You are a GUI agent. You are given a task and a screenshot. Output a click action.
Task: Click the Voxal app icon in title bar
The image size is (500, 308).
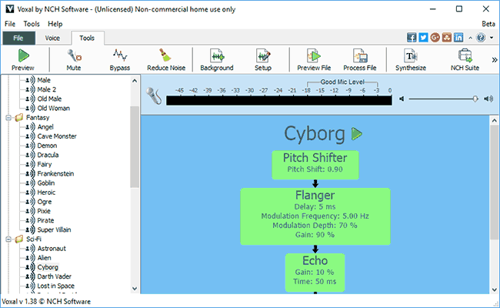pos(10,9)
